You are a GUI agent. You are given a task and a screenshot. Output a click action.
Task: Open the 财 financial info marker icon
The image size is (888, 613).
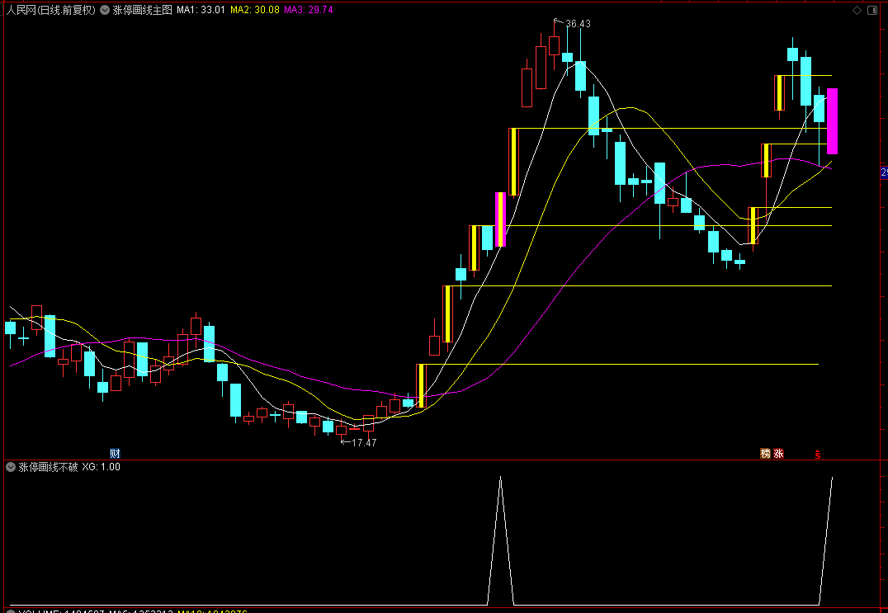tap(115, 454)
